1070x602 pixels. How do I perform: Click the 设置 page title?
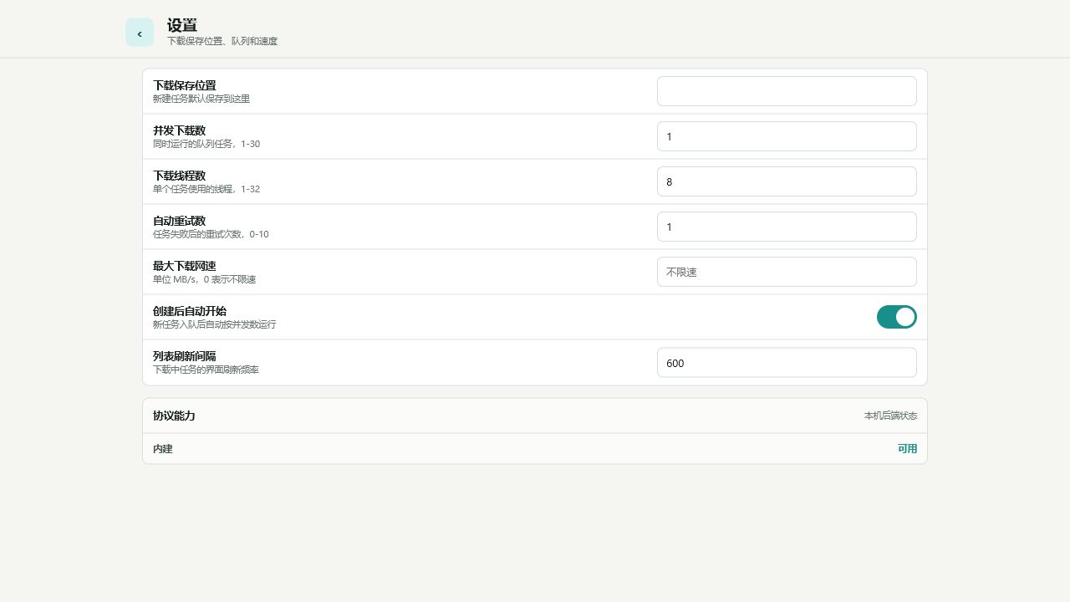[x=182, y=26]
